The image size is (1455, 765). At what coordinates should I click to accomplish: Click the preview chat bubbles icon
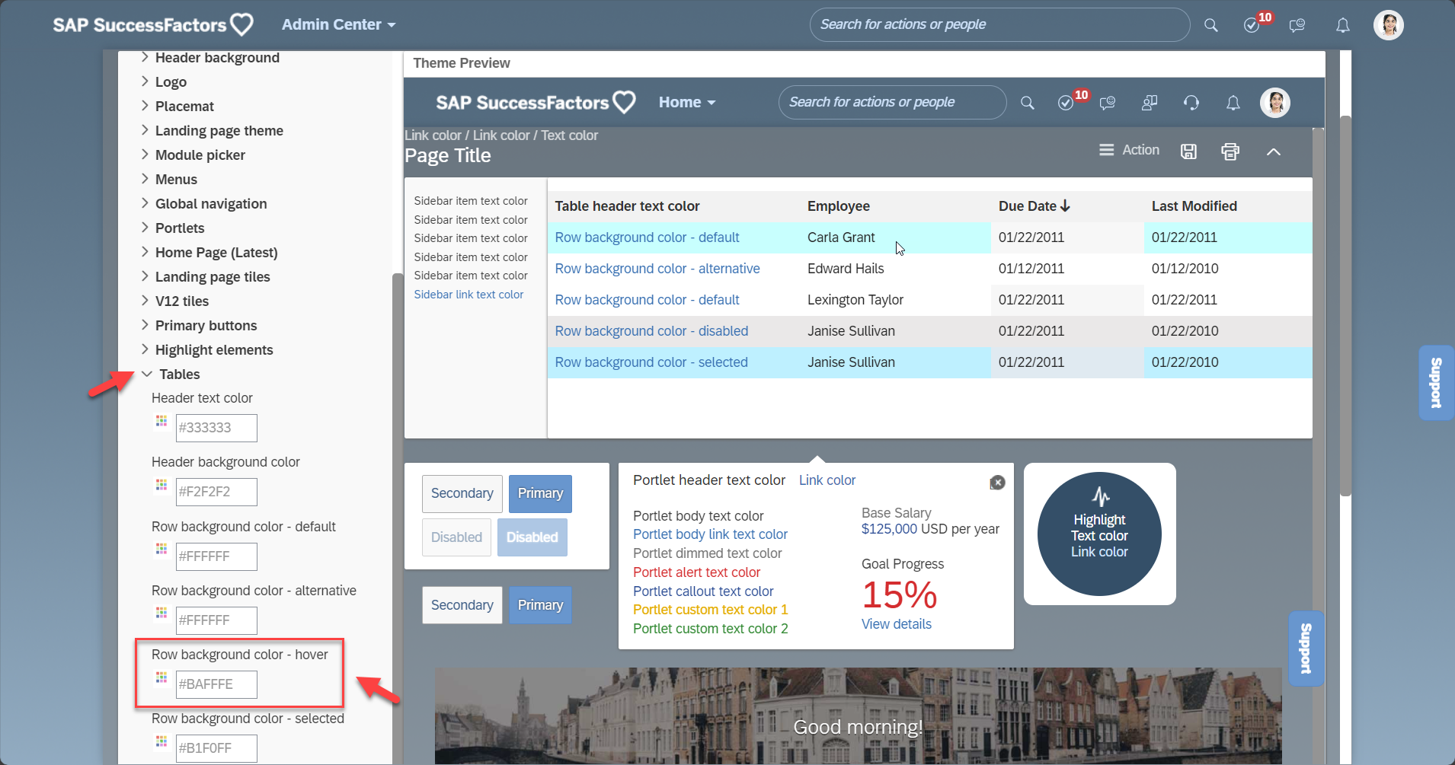tap(1108, 103)
